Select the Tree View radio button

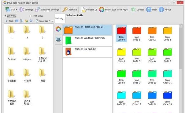tap(36, 16)
